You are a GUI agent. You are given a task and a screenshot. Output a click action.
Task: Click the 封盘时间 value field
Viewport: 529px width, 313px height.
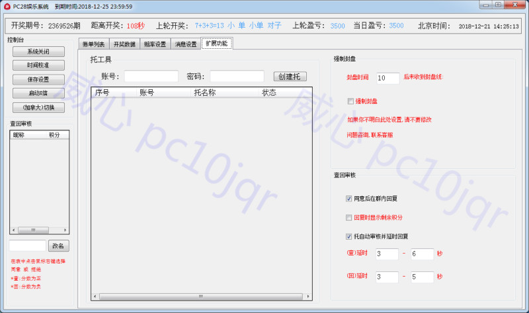point(388,78)
